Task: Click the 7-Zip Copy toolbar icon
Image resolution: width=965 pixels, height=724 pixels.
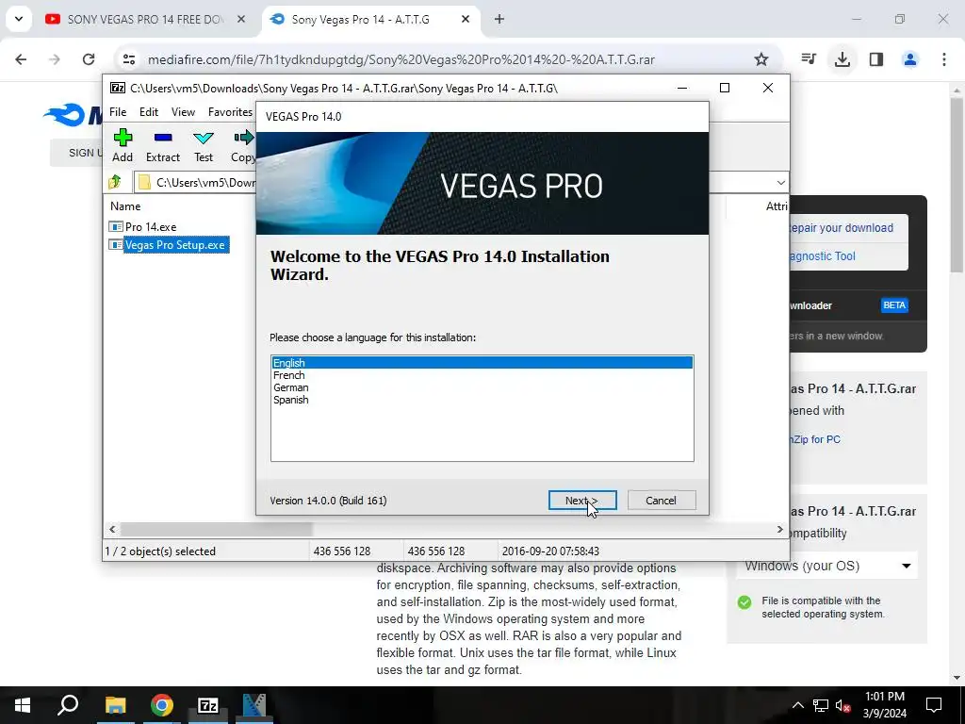Action: coord(243,145)
